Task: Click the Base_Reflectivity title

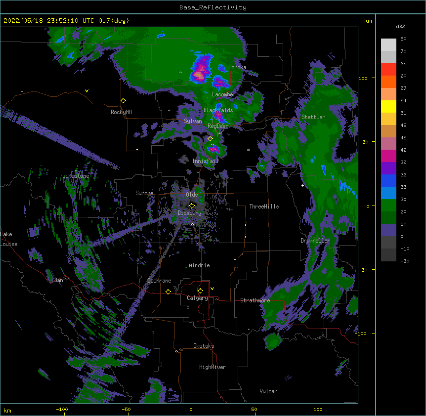Action: point(213,7)
